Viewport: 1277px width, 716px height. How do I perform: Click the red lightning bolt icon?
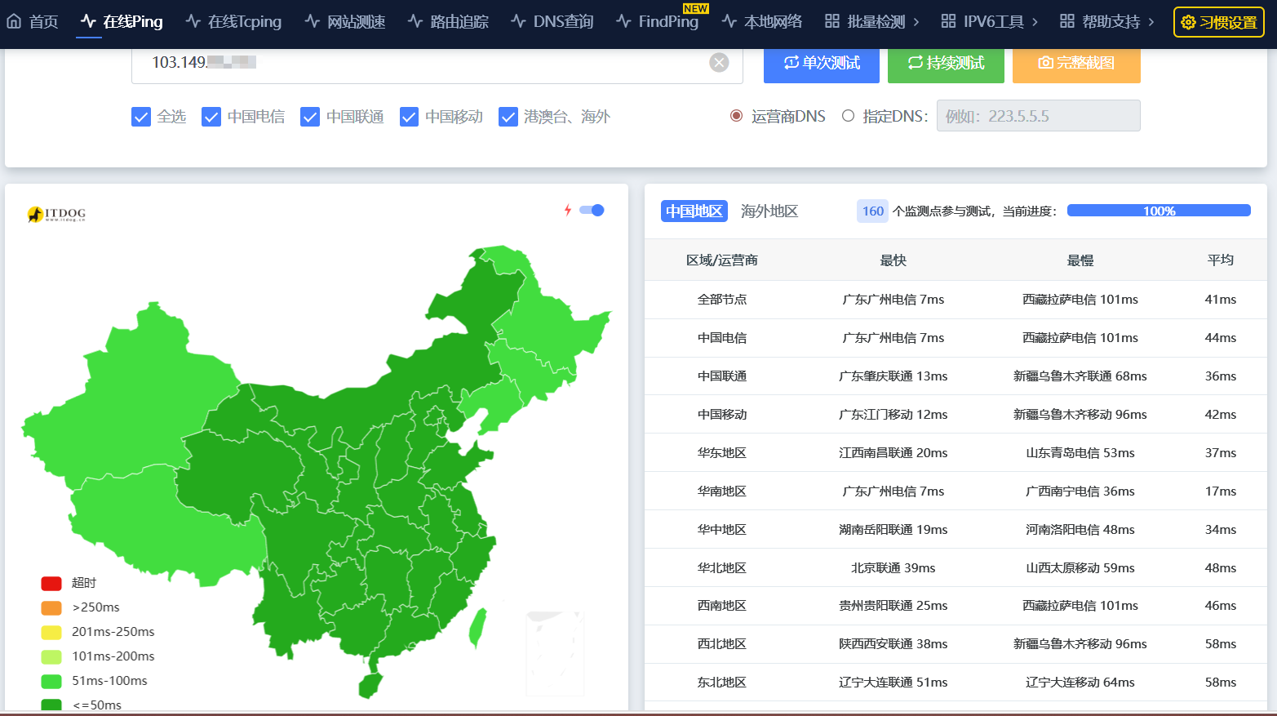click(568, 210)
